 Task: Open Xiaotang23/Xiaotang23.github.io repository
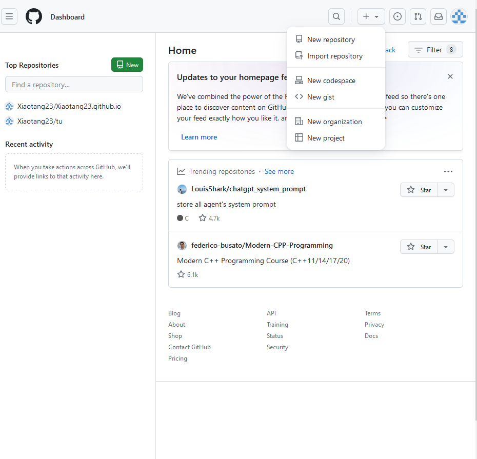pos(69,106)
